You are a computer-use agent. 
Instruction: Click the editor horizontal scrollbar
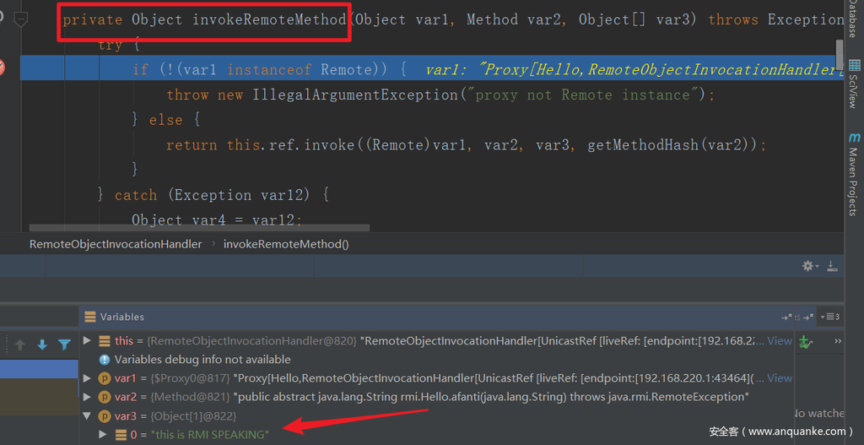click(199, 227)
